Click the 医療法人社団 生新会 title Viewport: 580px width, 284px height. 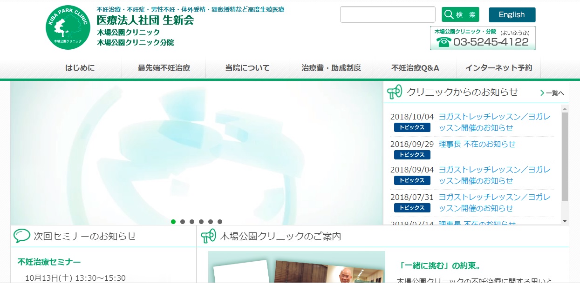pos(145,20)
